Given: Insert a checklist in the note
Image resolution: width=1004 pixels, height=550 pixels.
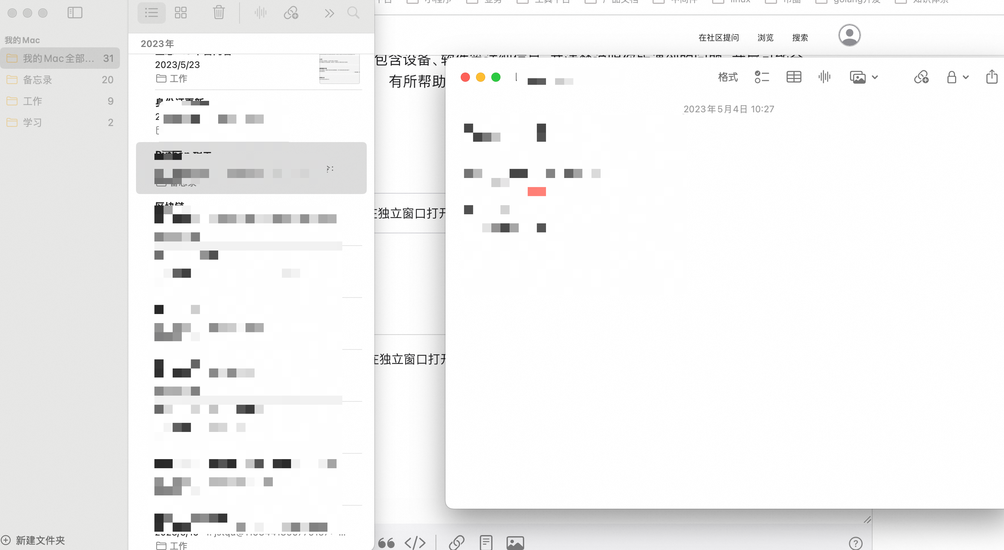Looking at the screenshot, I should [761, 77].
